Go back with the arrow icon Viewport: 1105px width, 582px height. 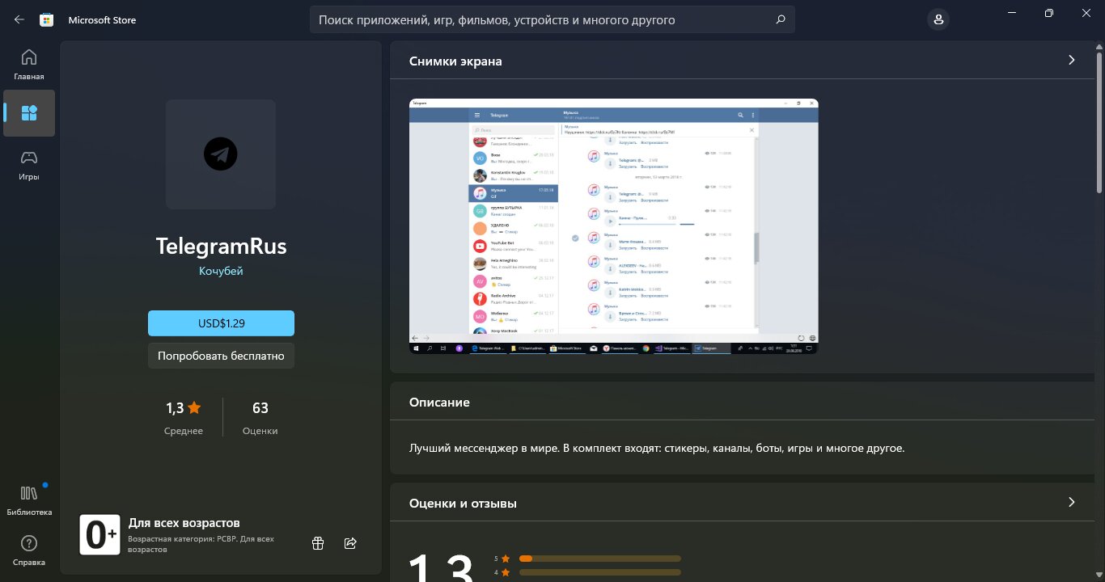click(x=19, y=19)
